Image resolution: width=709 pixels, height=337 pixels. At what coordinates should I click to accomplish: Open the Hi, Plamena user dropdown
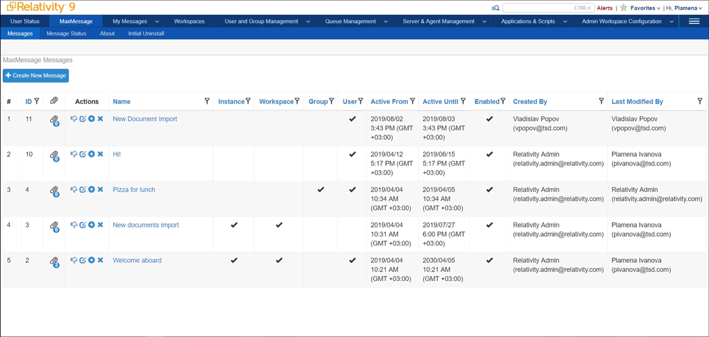(x=684, y=8)
